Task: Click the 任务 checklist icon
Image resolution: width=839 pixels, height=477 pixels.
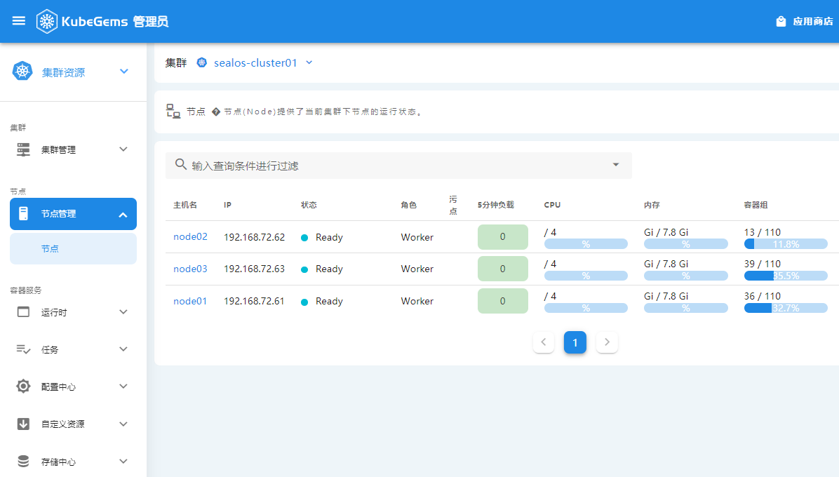Action: coord(23,349)
